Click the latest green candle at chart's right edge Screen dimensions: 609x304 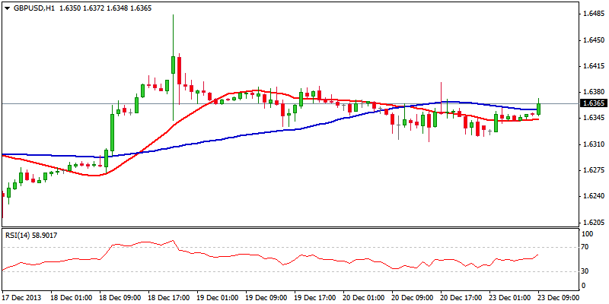tap(539, 109)
